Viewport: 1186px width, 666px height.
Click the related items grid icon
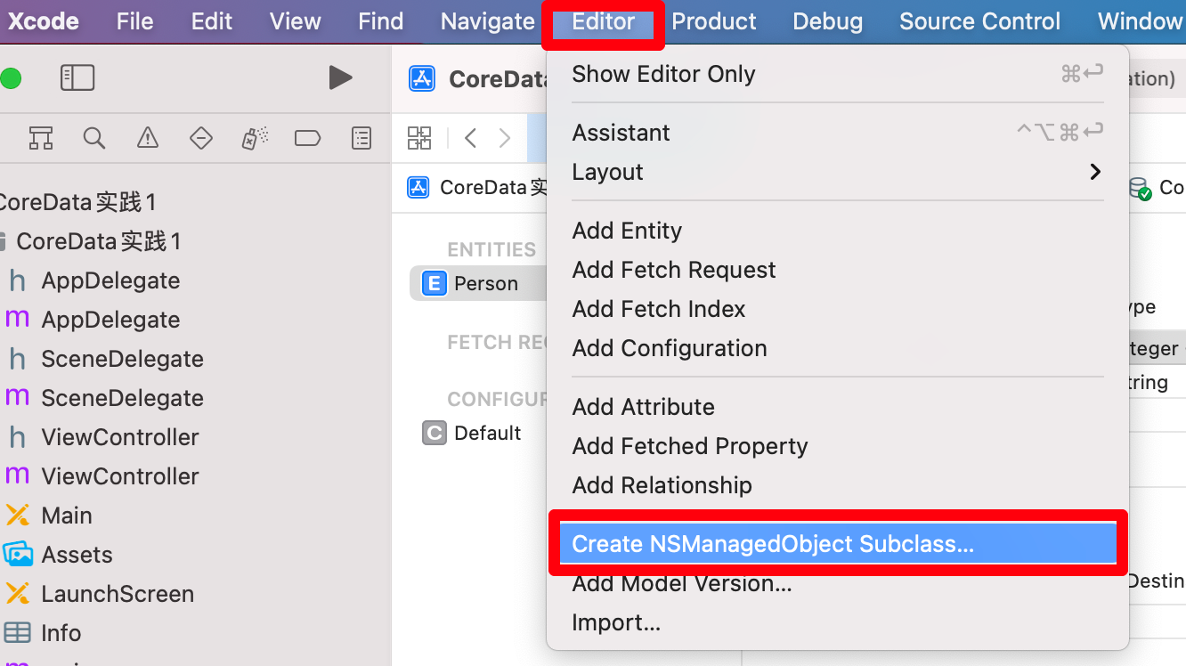click(419, 138)
